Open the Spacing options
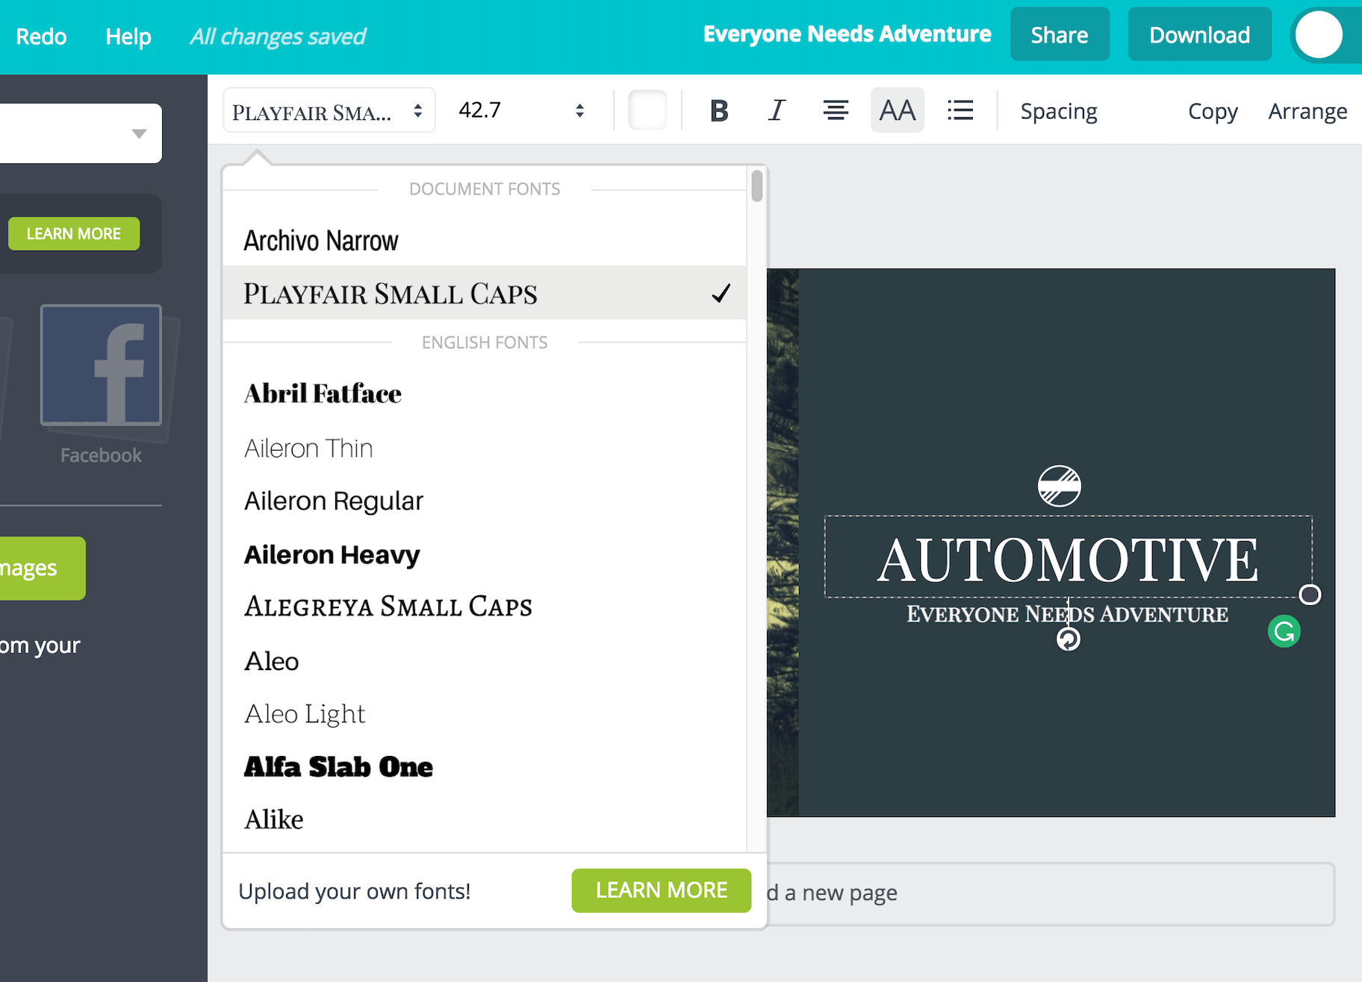The width and height of the screenshot is (1362, 982). pos(1058,111)
